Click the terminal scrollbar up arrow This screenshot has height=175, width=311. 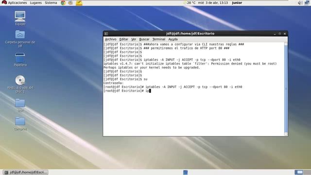286,44
